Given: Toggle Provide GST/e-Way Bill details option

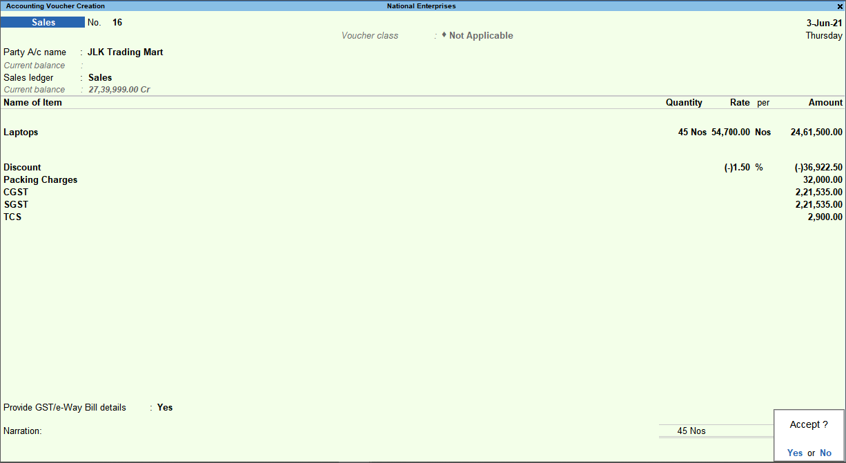Looking at the screenshot, I should 164,407.
